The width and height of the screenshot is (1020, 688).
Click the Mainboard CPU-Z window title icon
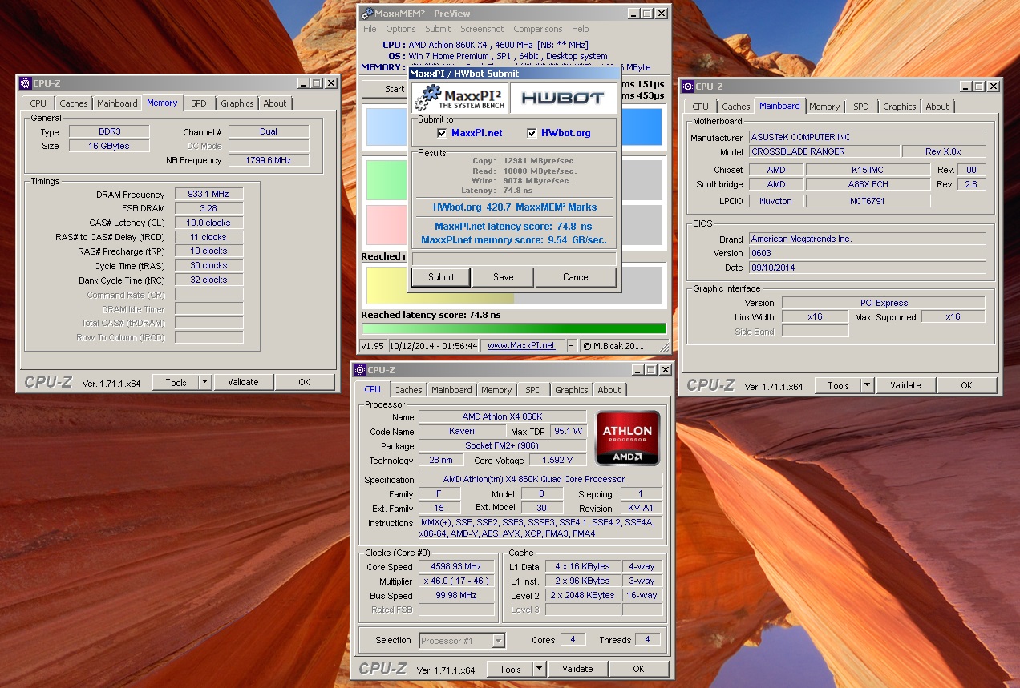[x=687, y=86]
